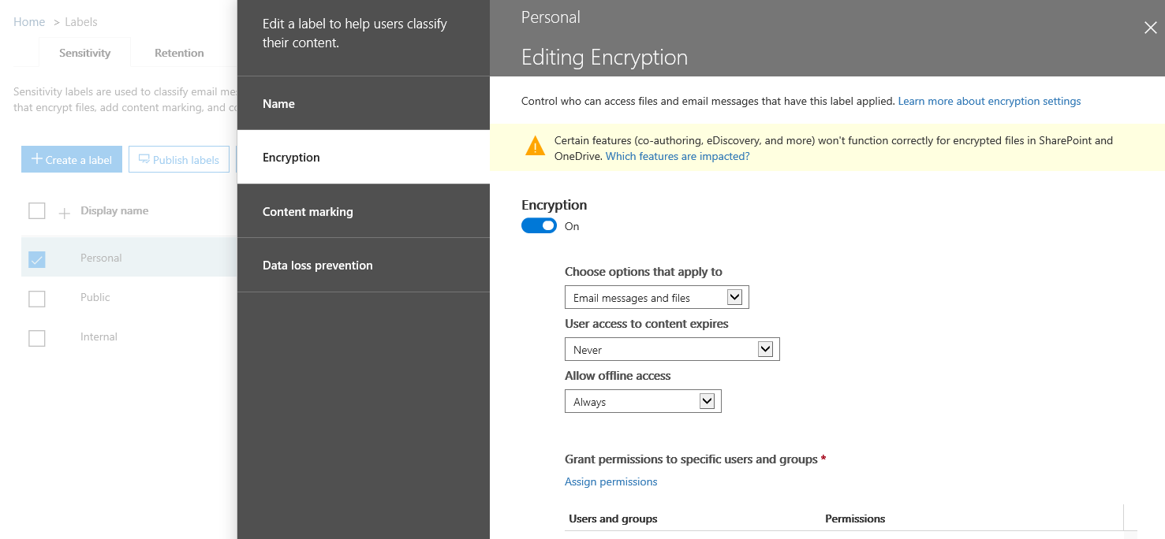
Task: Click the Home breadcrumb link
Action: (x=29, y=22)
